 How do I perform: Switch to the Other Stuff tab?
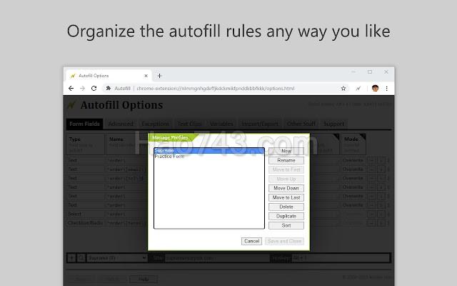point(301,124)
